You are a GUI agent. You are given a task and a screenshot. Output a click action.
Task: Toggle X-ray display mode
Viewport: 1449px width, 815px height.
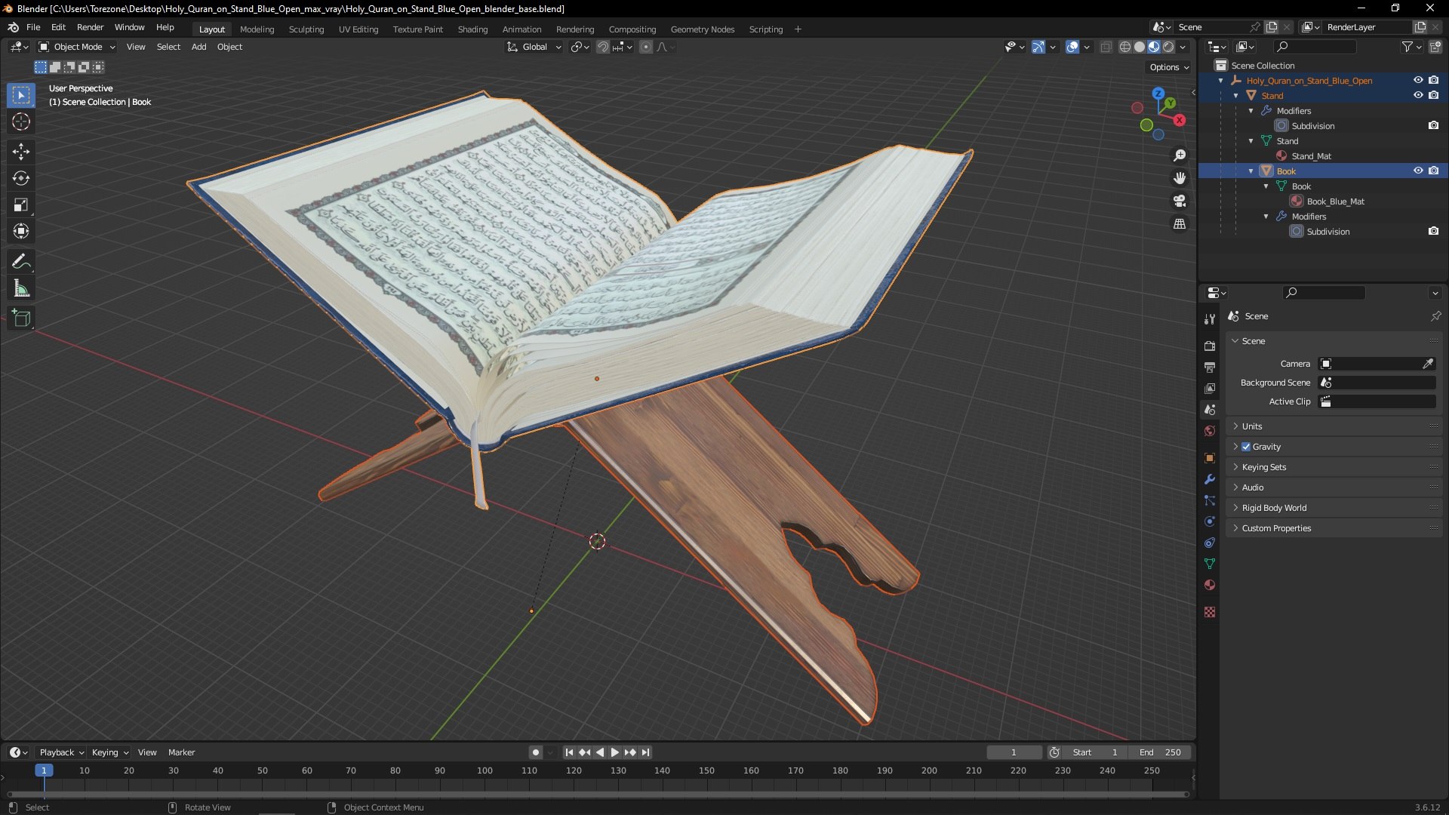coord(1106,47)
